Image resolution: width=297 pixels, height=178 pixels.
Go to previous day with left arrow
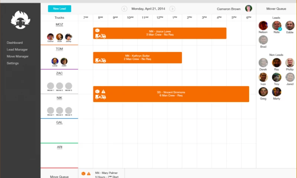[x=124, y=9]
